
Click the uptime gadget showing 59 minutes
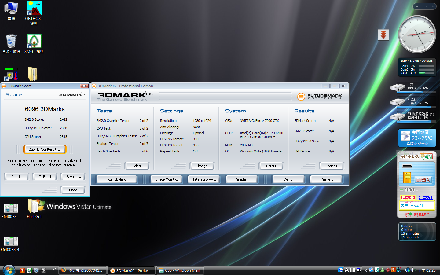pos(417,232)
